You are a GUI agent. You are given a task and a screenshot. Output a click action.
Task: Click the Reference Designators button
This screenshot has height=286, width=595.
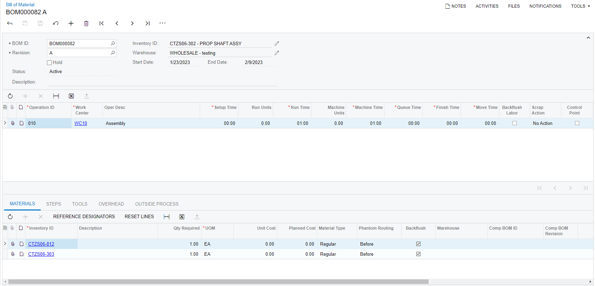point(84,216)
